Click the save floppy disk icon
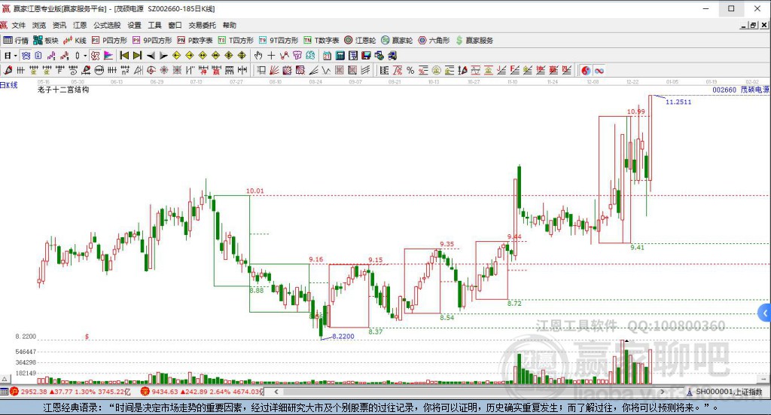The width and height of the screenshot is (771, 415). [x=366, y=56]
